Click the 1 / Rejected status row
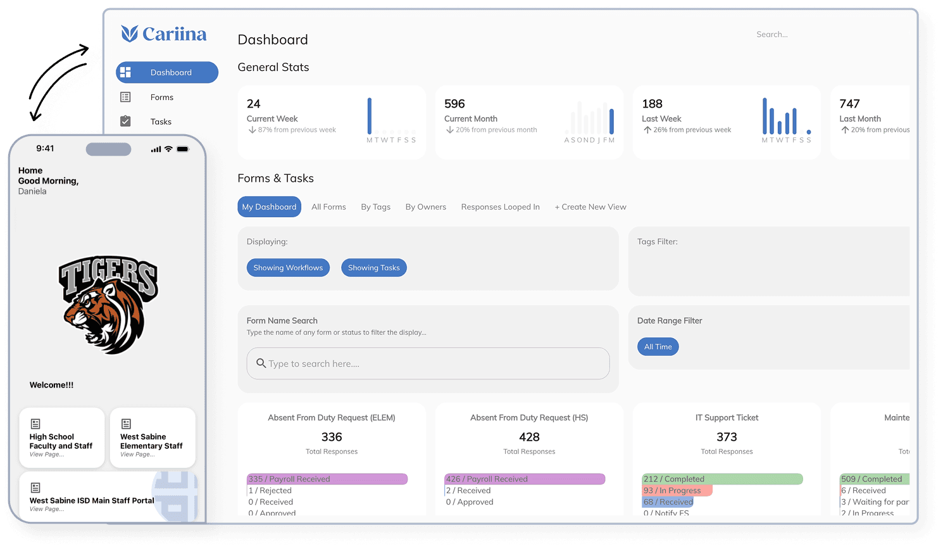The image size is (943, 549). (270, 490)
